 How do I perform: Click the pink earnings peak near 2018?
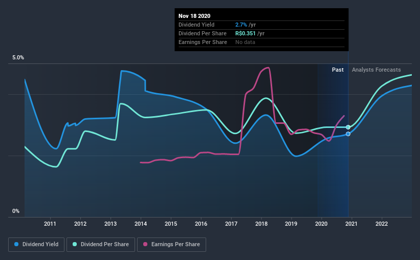point(267,68)
